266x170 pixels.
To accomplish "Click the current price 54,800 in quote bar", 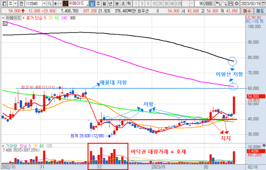I will [14, 11].
